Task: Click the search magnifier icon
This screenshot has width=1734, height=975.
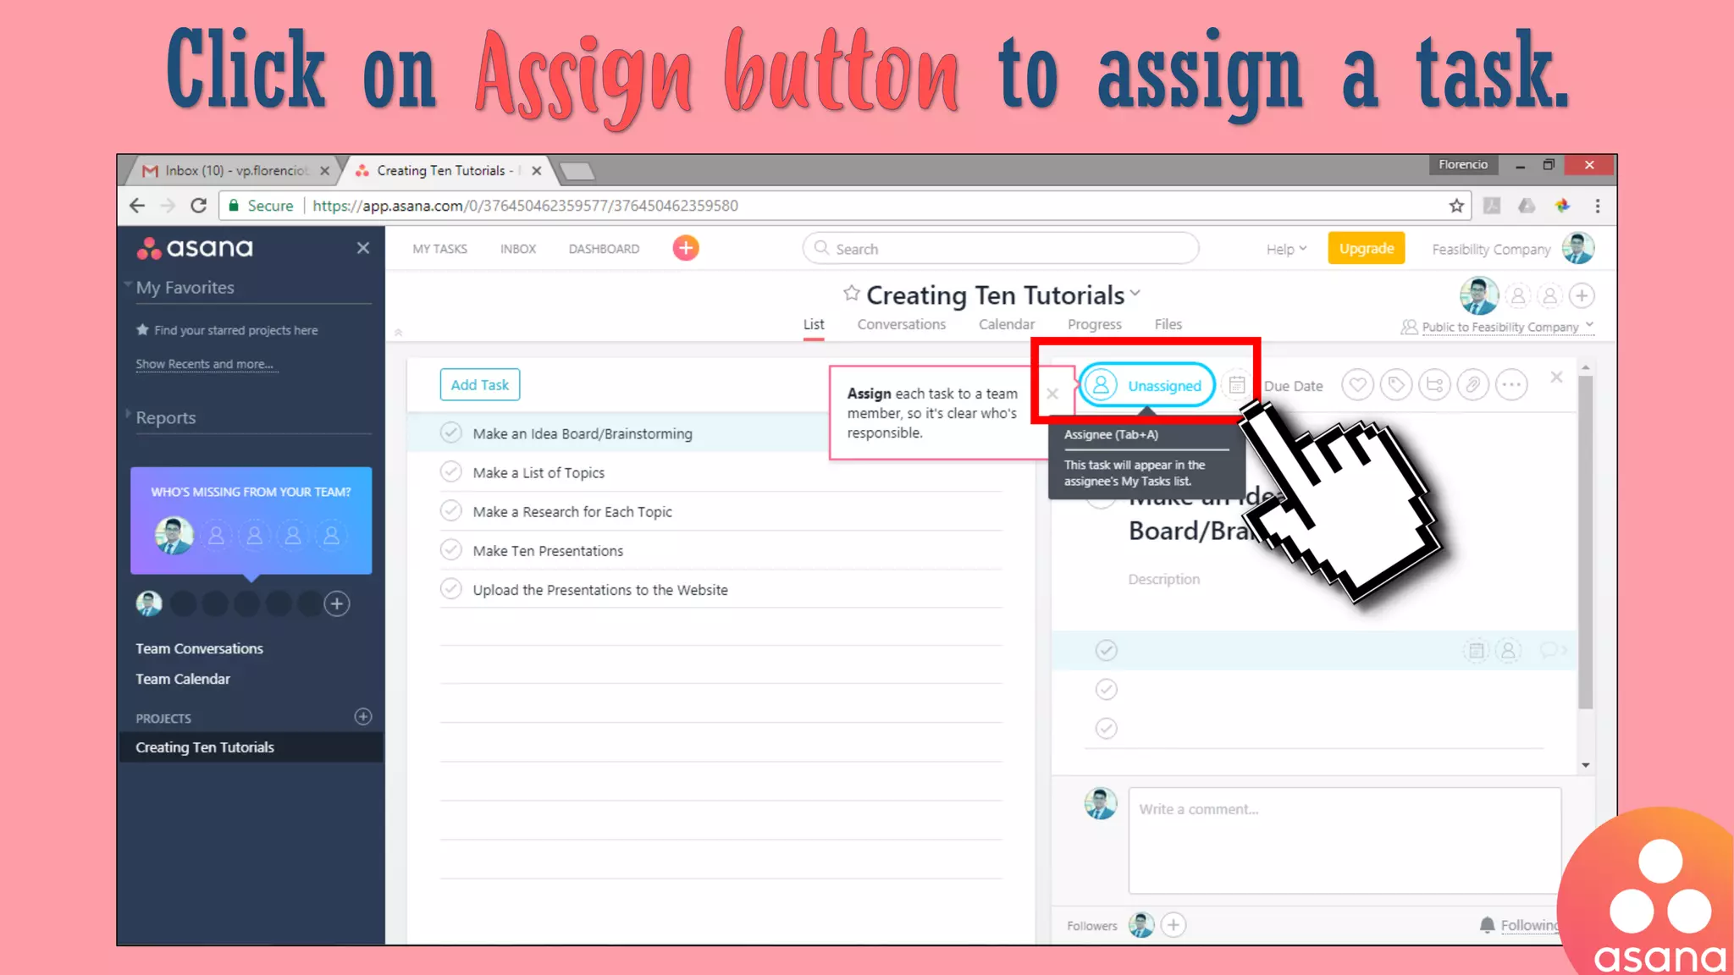Action: [820, 248]
